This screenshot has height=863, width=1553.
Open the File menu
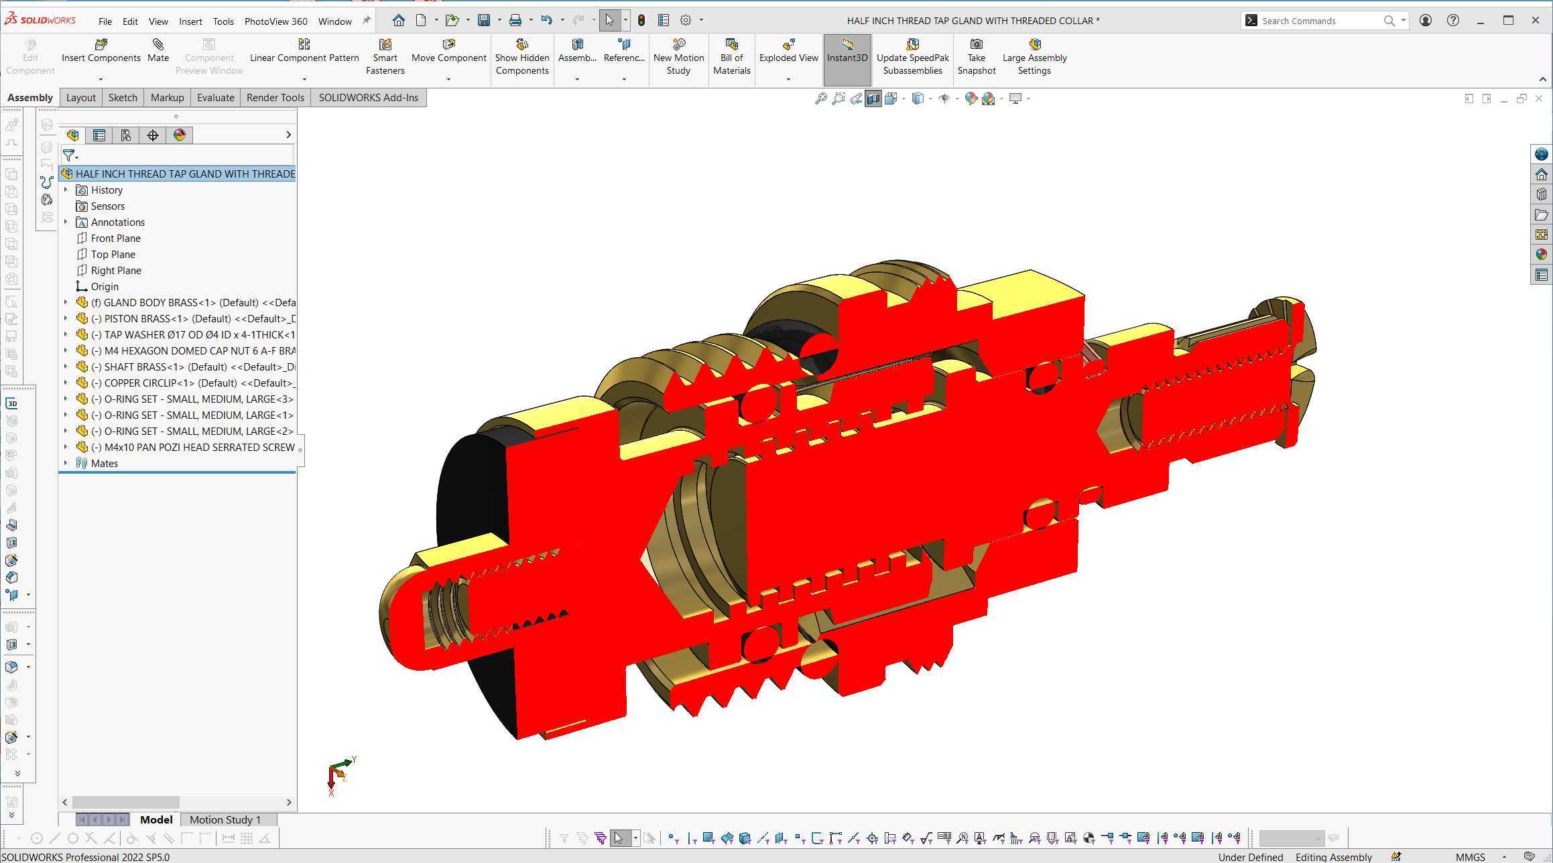click(105, 21)
